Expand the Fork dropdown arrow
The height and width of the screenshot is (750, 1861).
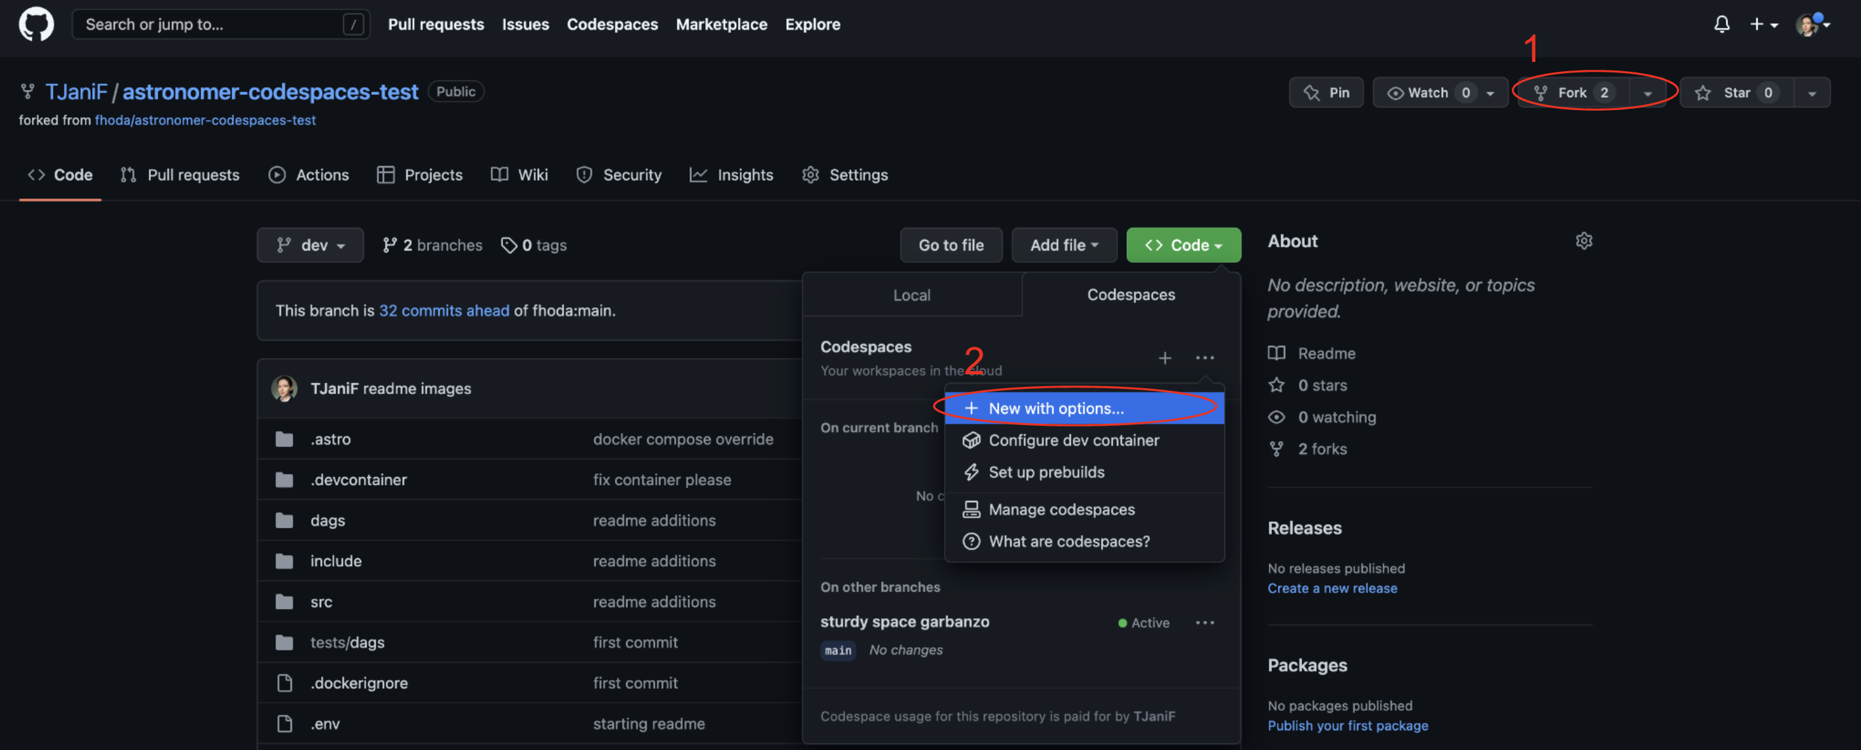[x=1647, y=93]
